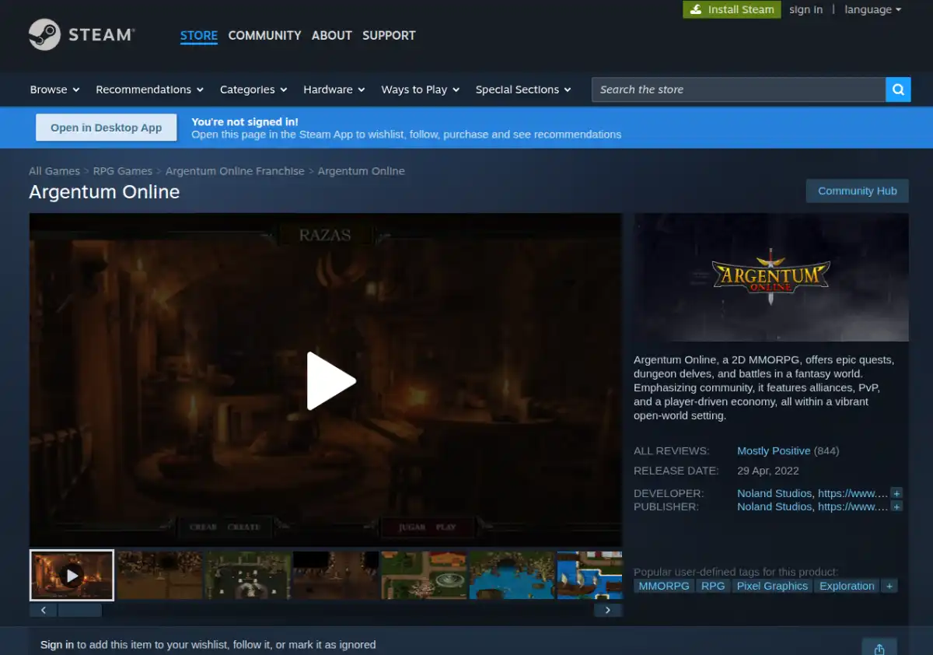Add a tag with the plus button

[889, 586]
